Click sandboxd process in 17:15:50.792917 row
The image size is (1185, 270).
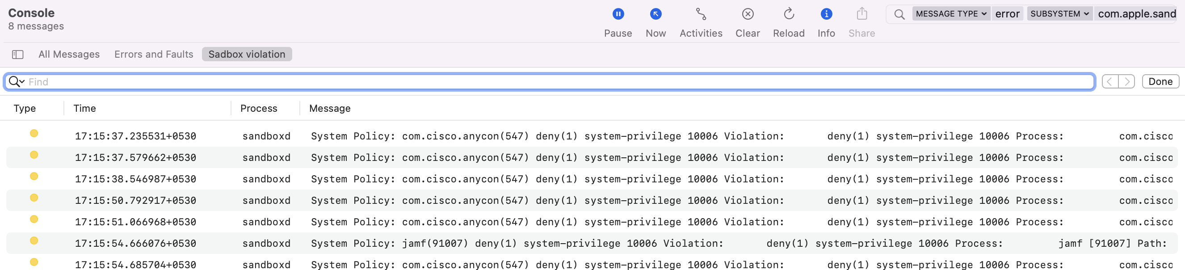pos(266,201)
